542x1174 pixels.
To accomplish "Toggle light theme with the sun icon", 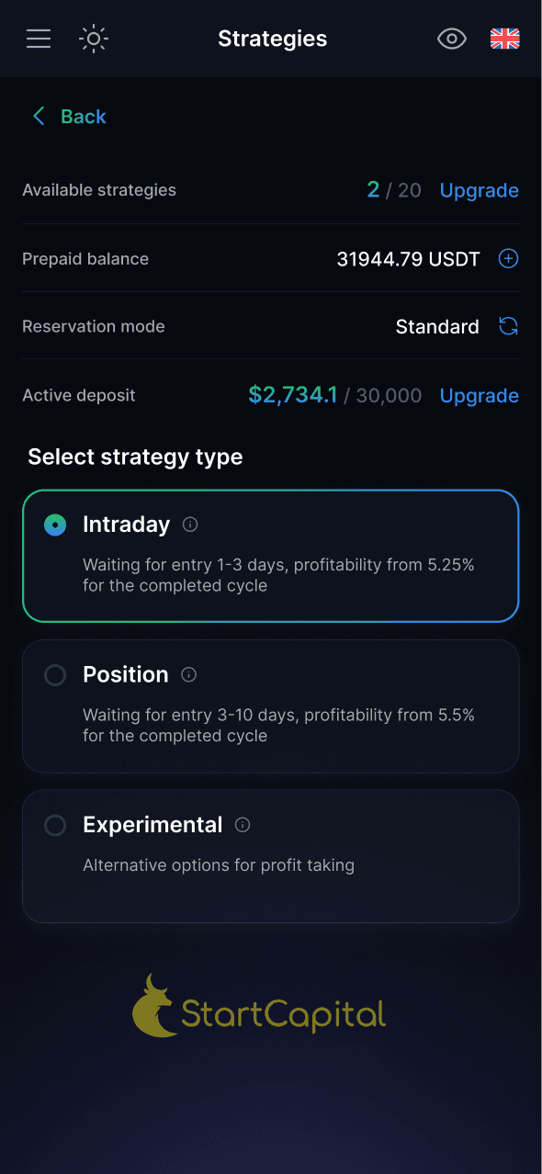I will pyautogui.click(x=94, y=39).
